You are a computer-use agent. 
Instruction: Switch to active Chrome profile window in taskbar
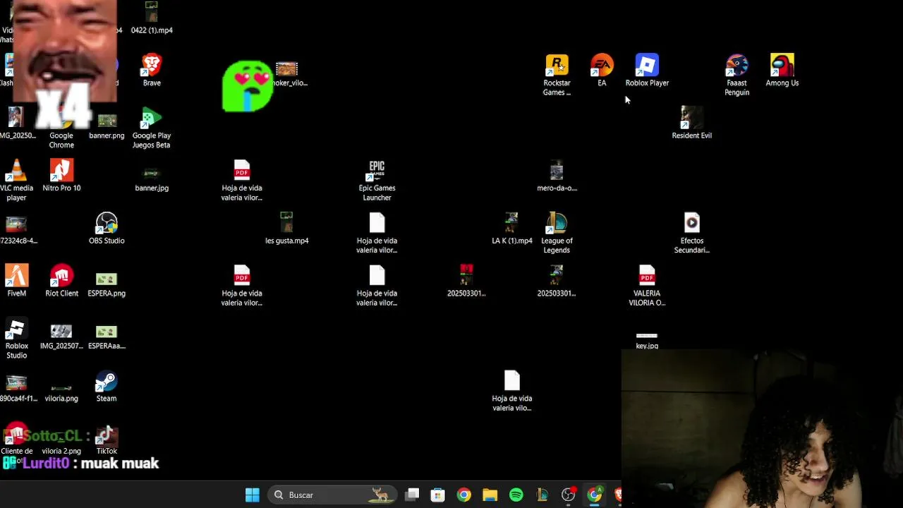595,495
